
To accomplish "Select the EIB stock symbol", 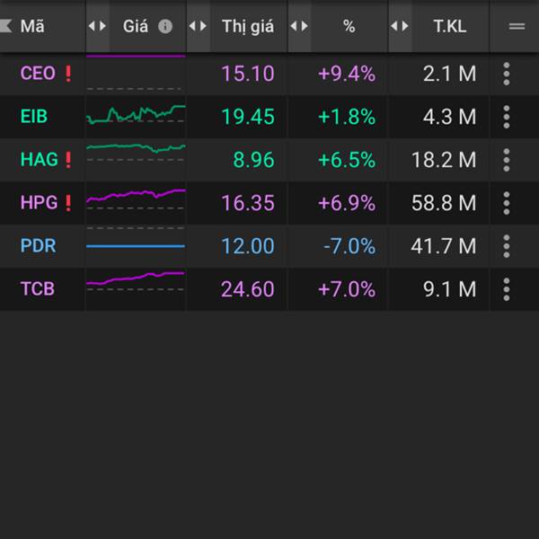I will pos(34,117).
